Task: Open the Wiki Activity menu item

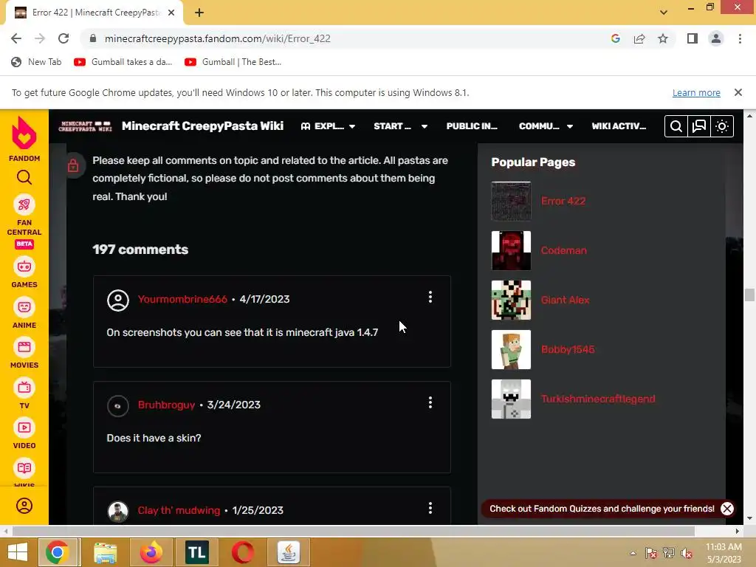Action: click(x=619, y=126)
